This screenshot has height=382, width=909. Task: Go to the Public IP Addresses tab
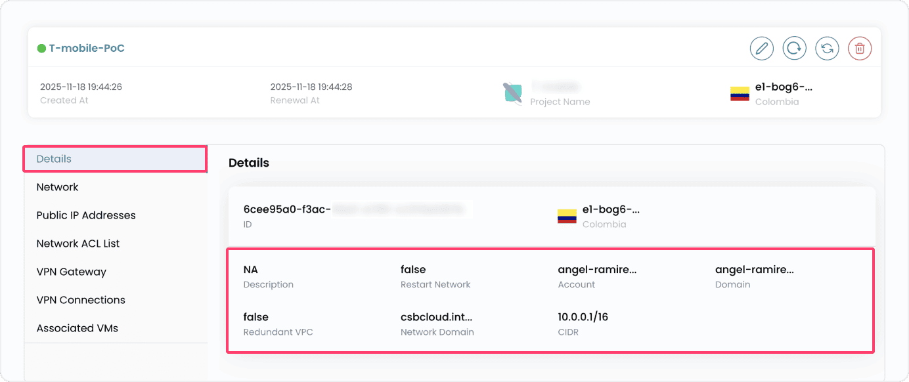point(86,215)
